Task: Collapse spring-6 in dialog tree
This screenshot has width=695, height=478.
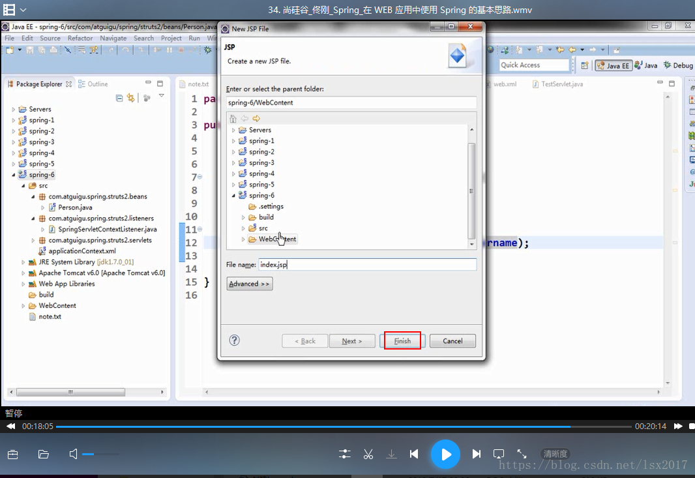Action: [x=233, y=196]
